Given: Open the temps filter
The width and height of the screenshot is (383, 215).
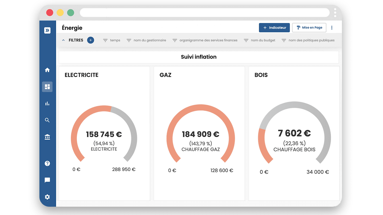Looking at the screenshot, I should 112,40.
